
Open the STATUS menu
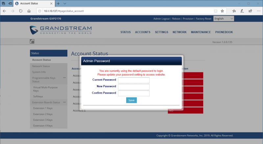126,32
